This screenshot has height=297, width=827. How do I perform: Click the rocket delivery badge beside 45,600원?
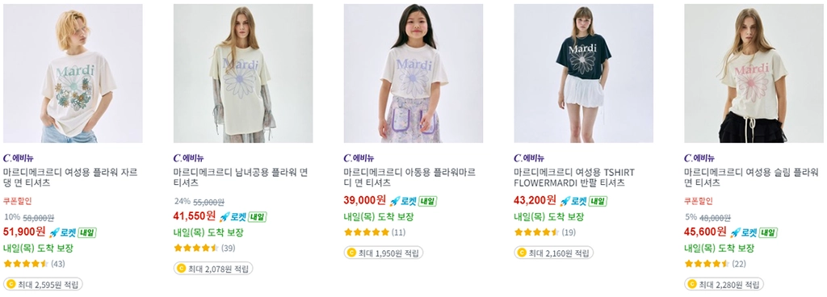(x=754, y=232)
